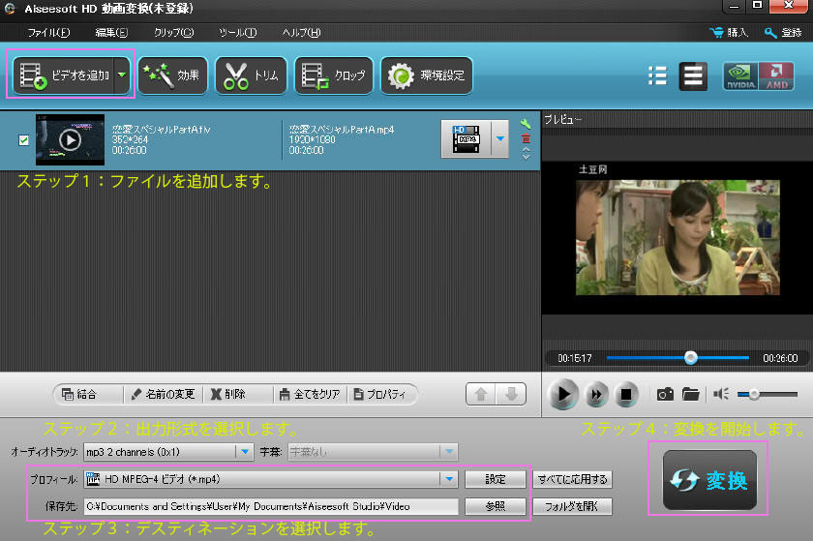Viewport: 813px width, 541px height.
Task: Open 環境設定 (Preferences) gear
Action: pos(426,75)
